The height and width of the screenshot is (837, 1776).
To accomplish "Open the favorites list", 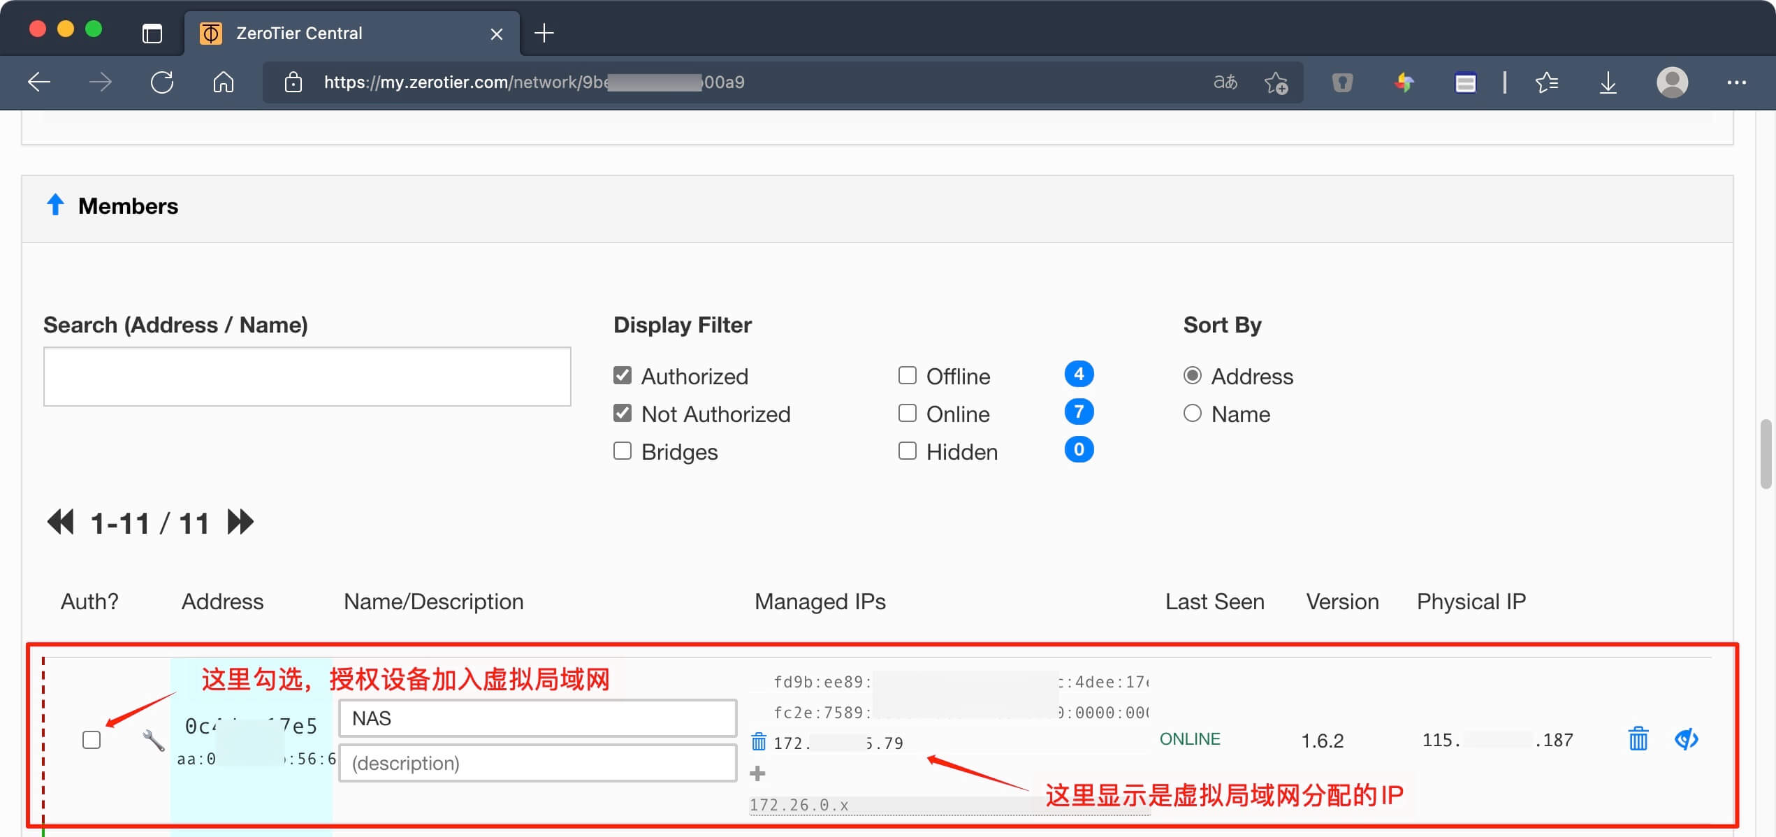I will tap(1547, 82).
